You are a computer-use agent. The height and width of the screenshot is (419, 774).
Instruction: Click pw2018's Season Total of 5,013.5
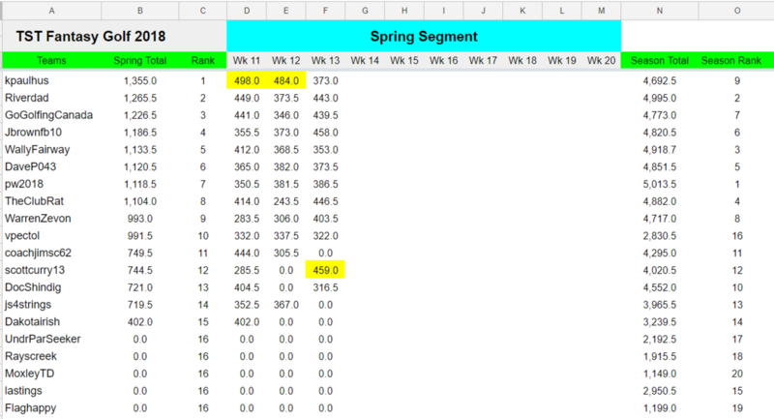point(659,184)
